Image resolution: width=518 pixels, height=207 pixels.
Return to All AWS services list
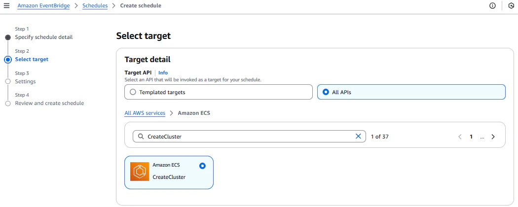point(145,113)
